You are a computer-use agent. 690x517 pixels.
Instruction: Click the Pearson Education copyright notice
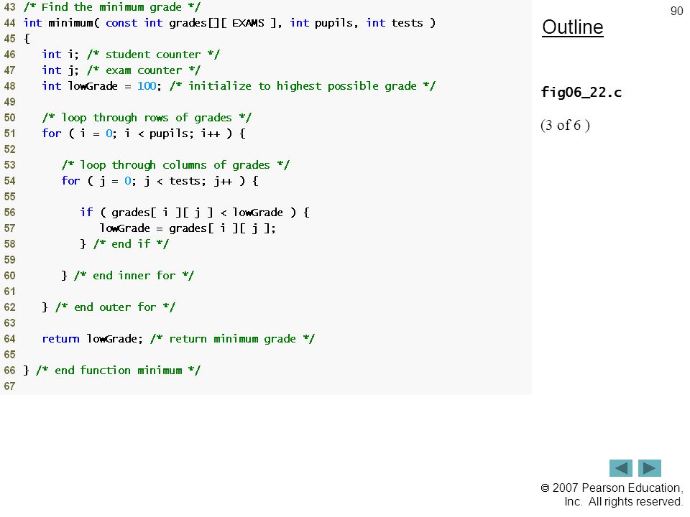click(612, 495)
